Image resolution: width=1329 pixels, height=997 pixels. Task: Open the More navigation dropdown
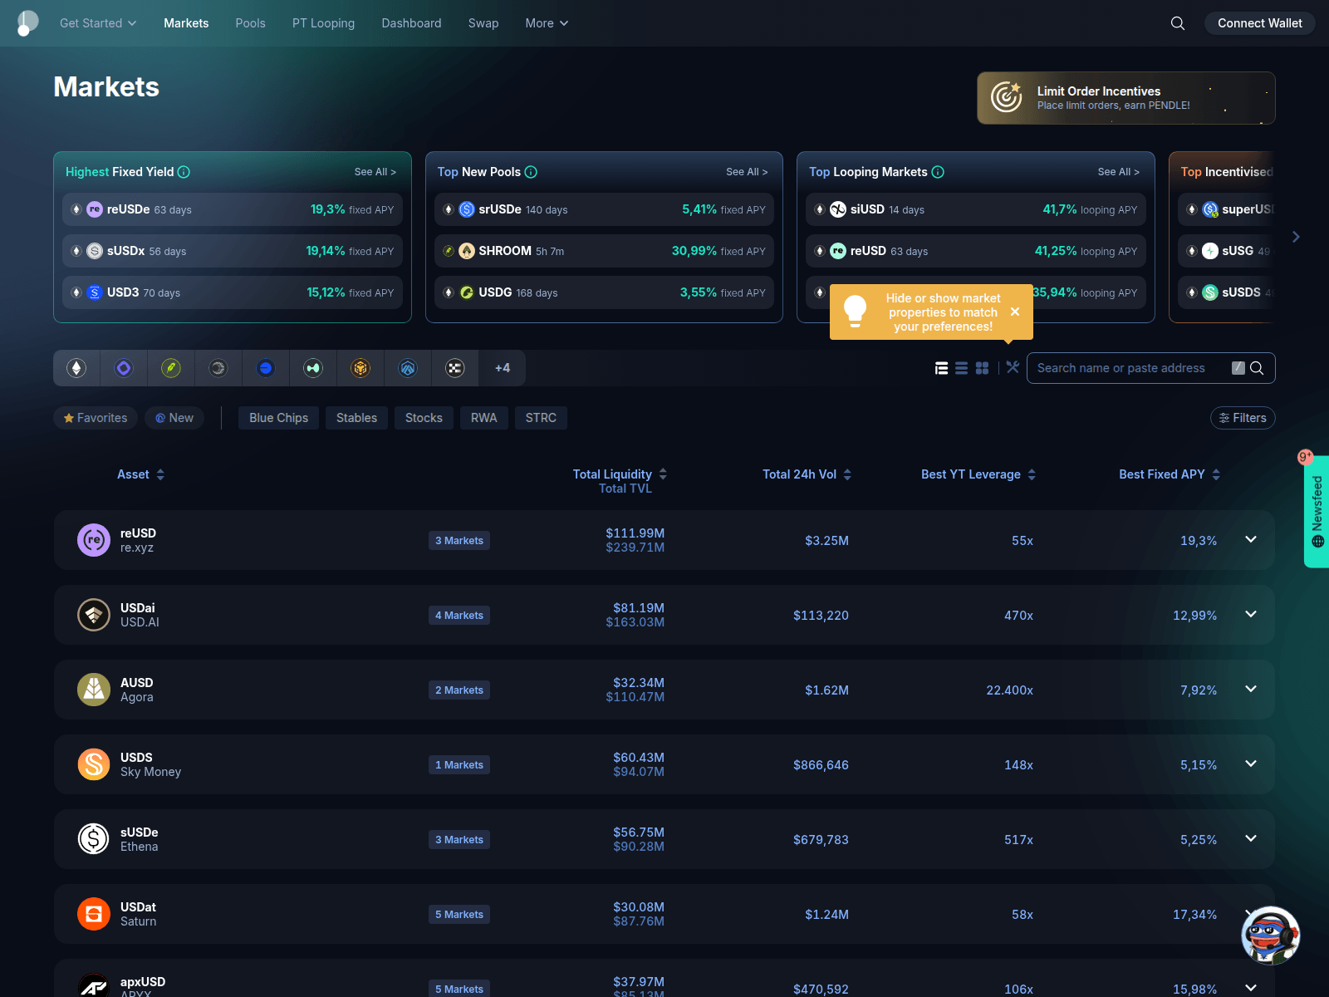pyautogui.click(x=547, y=23)
